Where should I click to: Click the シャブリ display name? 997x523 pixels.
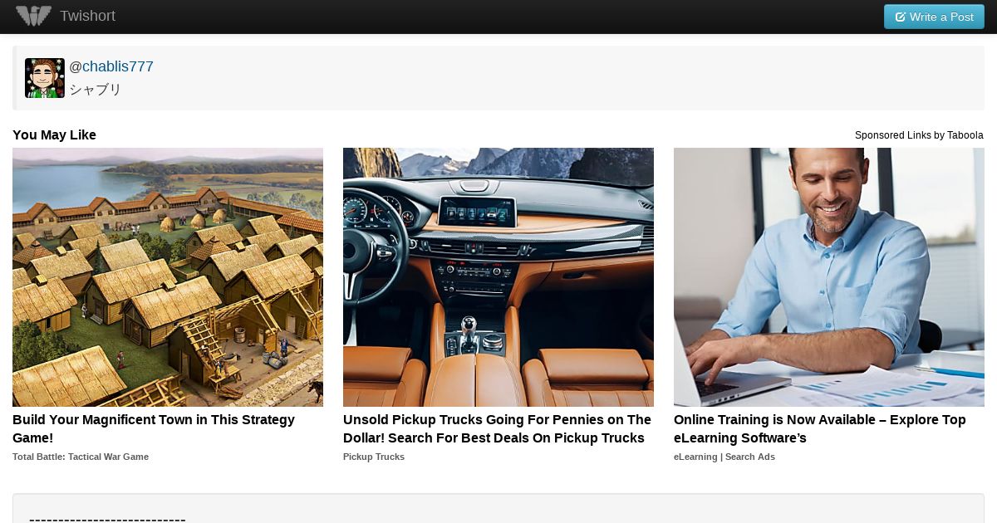(96, 90)
